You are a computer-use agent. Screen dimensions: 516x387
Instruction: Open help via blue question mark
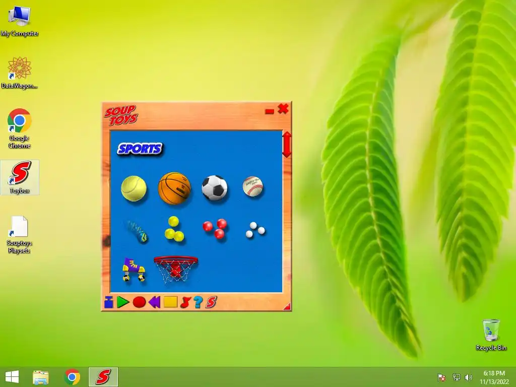tap(198, 302)
